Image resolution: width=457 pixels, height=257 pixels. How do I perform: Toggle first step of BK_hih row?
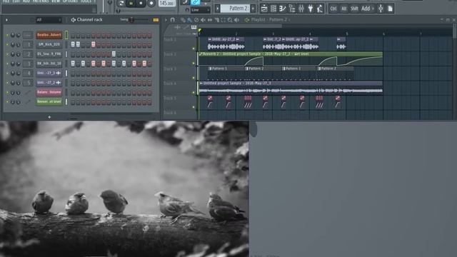pos(73,64)
